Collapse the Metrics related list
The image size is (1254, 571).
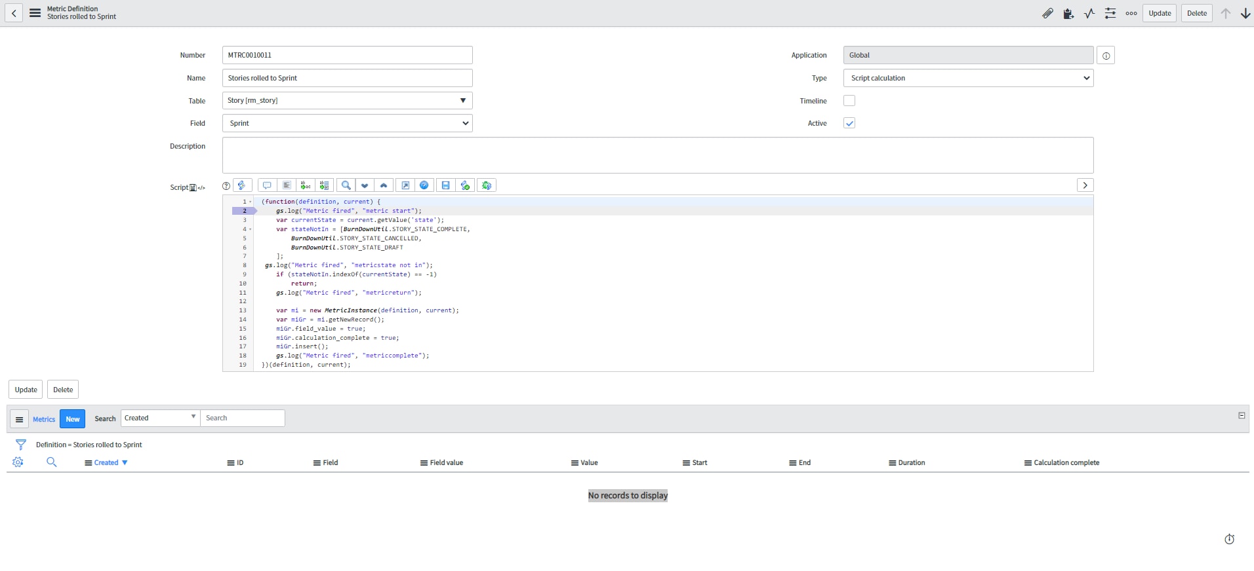click(x=1242, y=415)
